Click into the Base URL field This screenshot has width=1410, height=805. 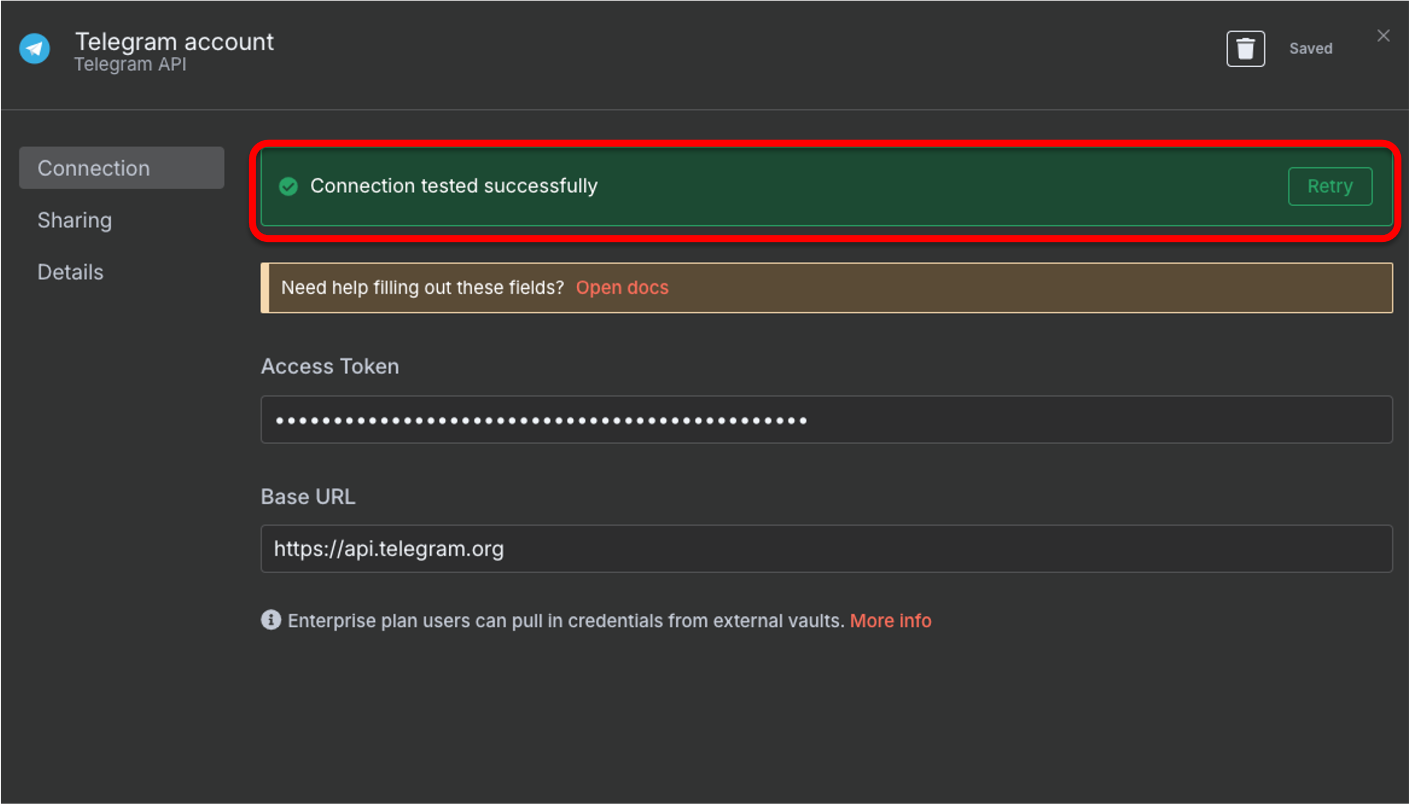826,549
